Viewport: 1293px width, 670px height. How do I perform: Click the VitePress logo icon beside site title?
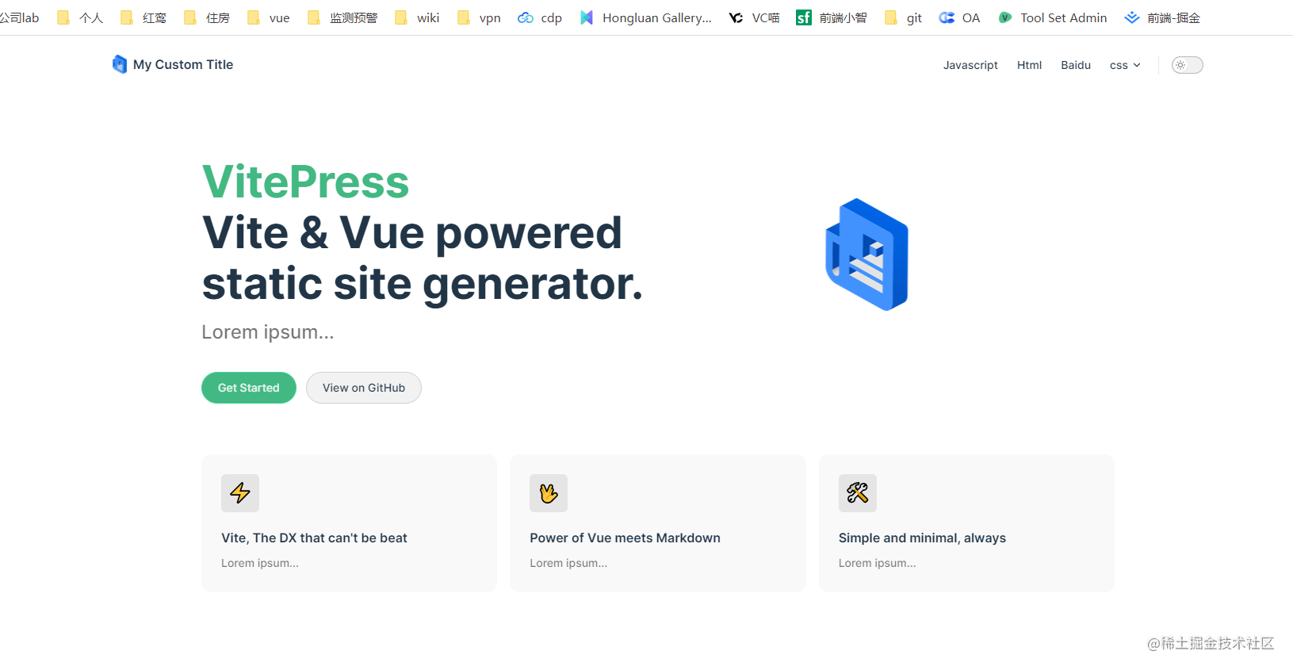[120, 64]
